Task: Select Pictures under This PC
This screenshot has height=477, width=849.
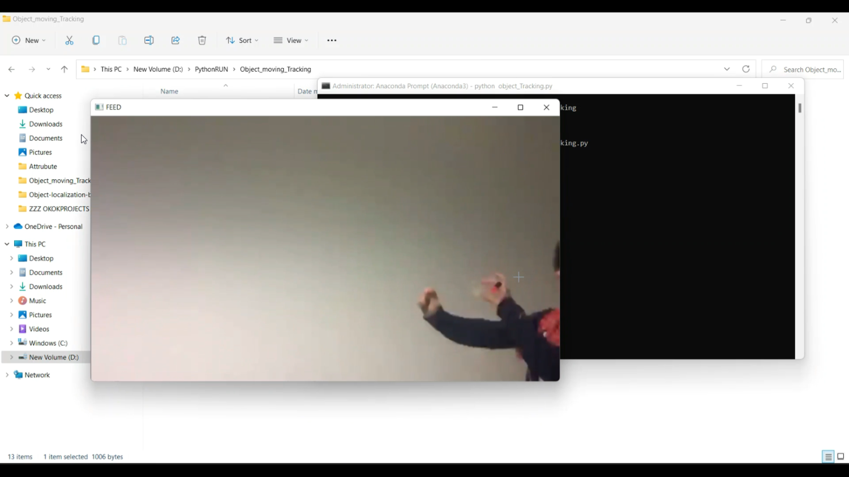Action: pos(40,315)
